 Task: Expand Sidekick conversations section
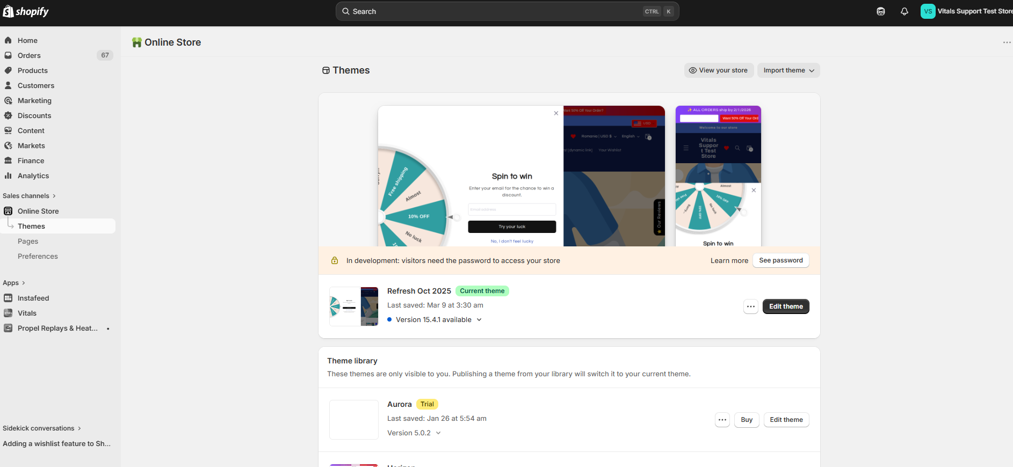(x=42, y=428)
